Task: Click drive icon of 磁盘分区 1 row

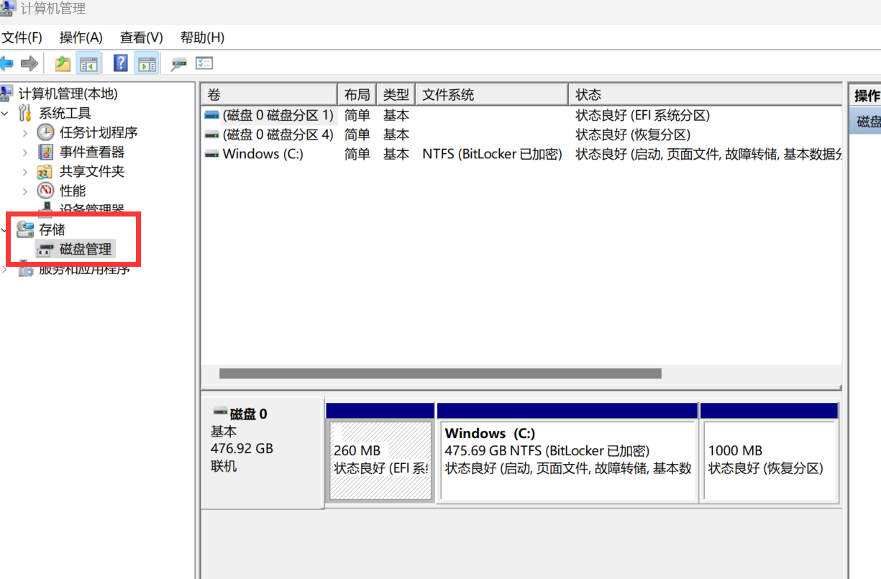Action: [211, 115]
